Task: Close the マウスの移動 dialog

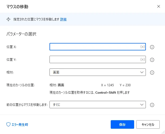Action: (x=159, y=6)
